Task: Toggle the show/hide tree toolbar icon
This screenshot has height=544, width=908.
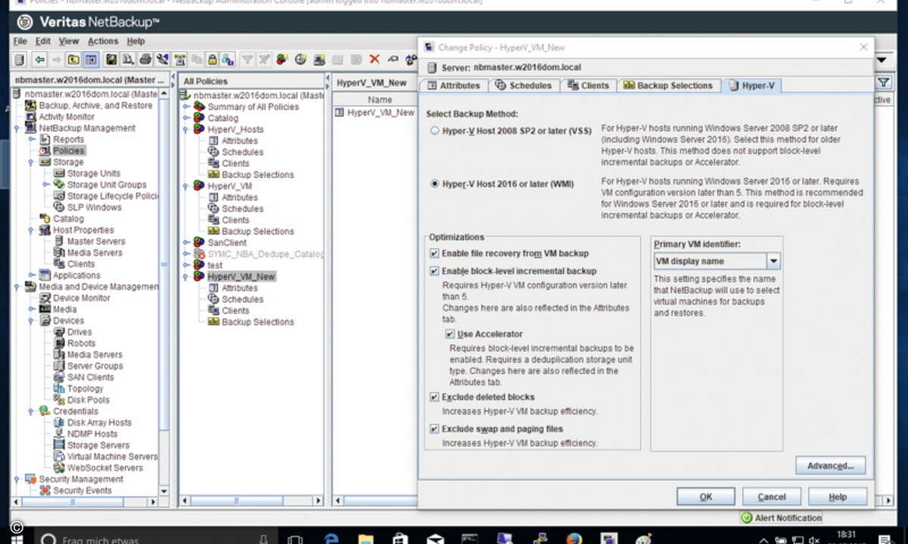Action: [x=91, y=60]
